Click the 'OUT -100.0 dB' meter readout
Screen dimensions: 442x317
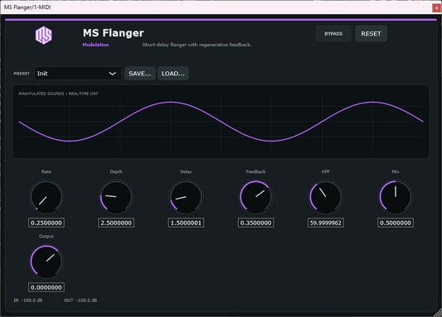[x=80, y=300]
